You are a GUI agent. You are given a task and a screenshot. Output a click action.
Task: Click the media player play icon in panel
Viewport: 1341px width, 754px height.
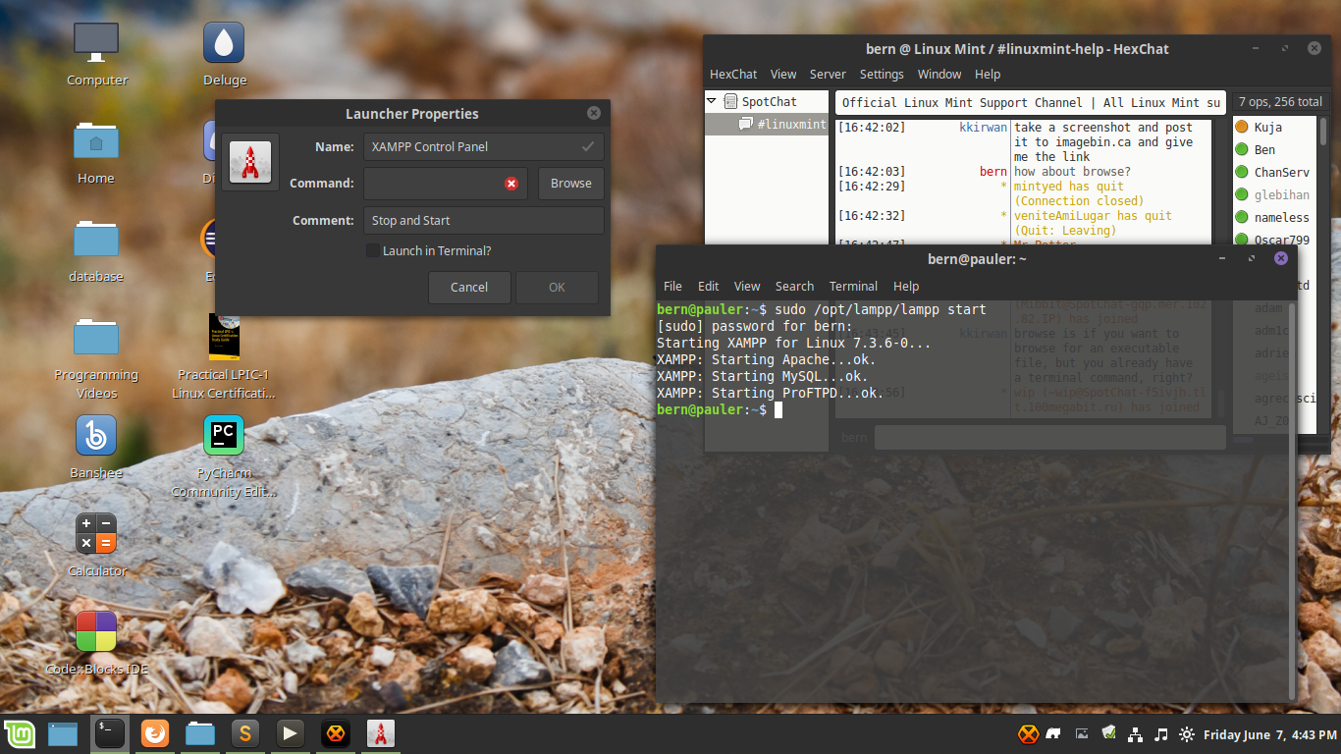click(x=290, y=733)
